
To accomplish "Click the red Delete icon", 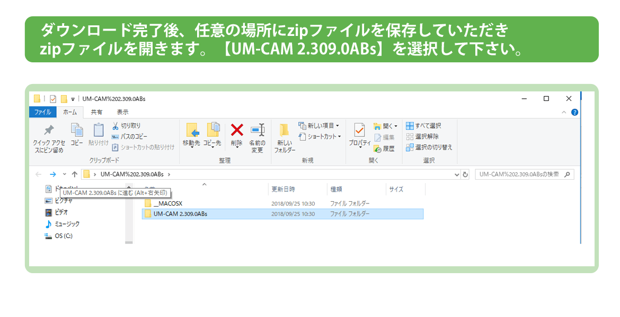I will click(x=237, y=130).
